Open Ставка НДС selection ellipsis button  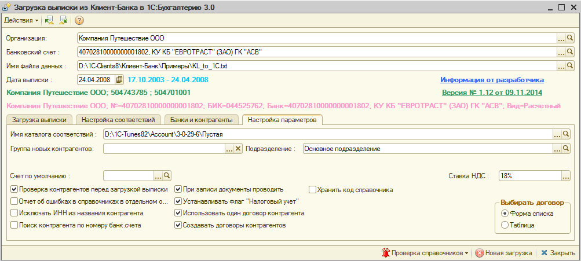coord(565,177)
